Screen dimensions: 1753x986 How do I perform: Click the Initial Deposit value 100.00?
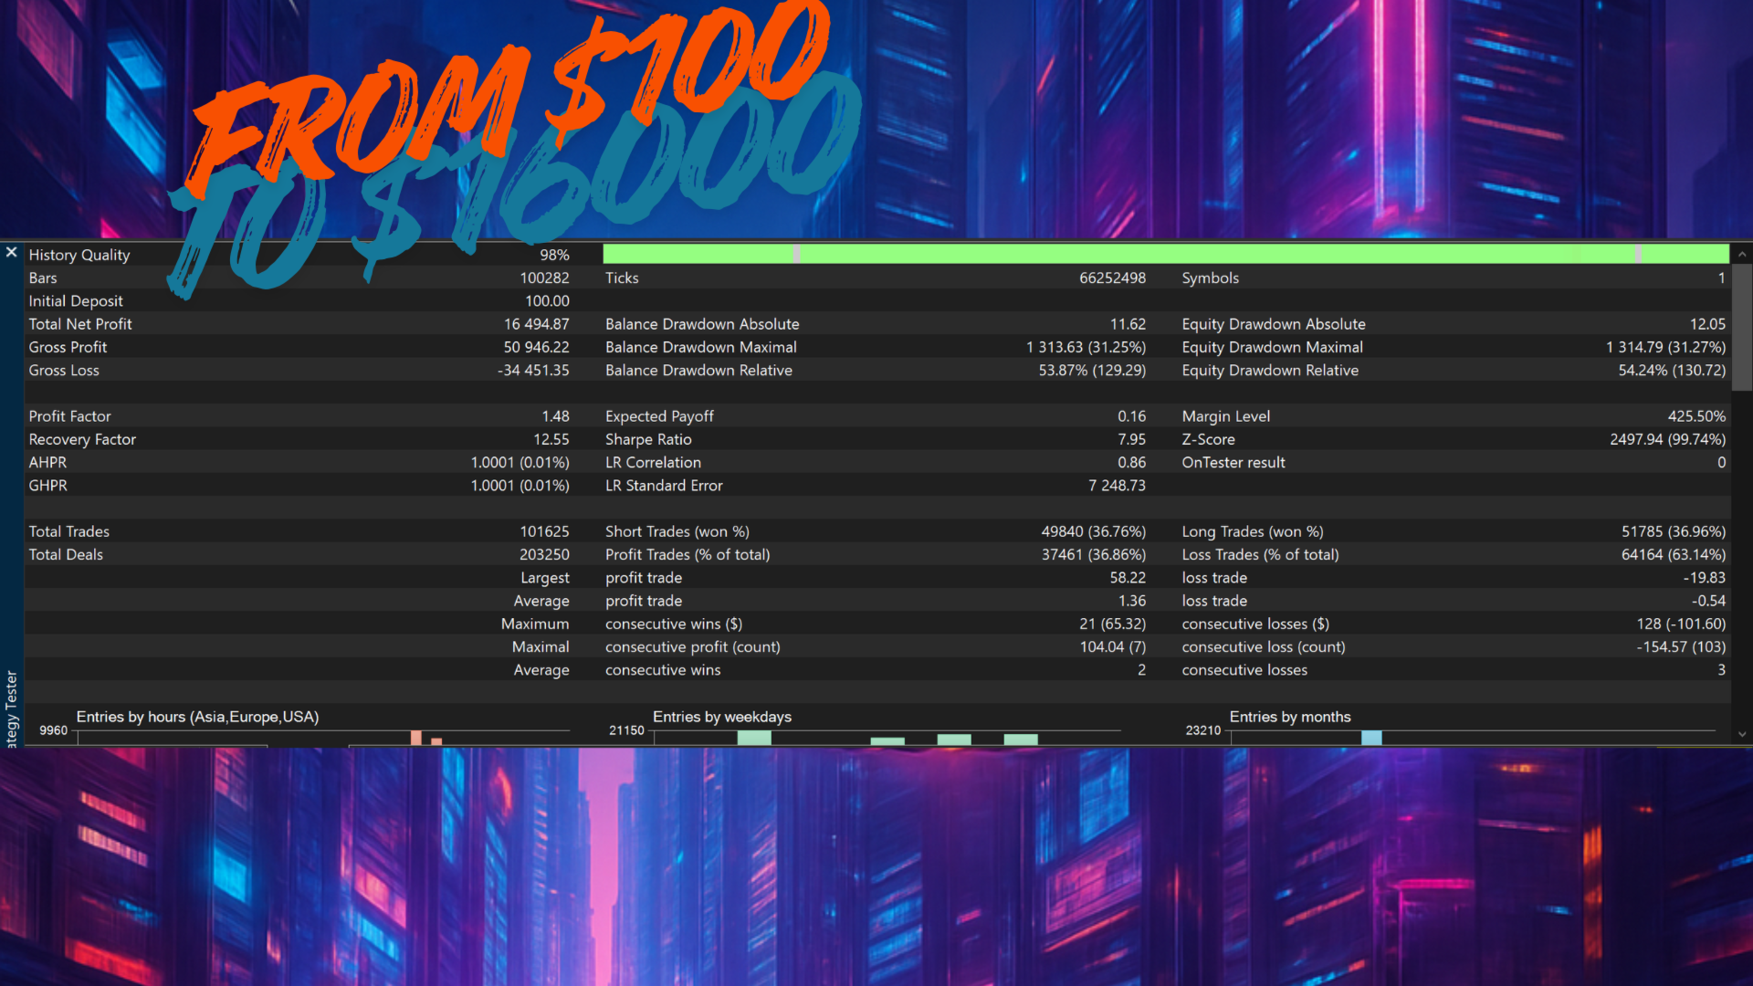pyautogui.click(x=547, y=301)
